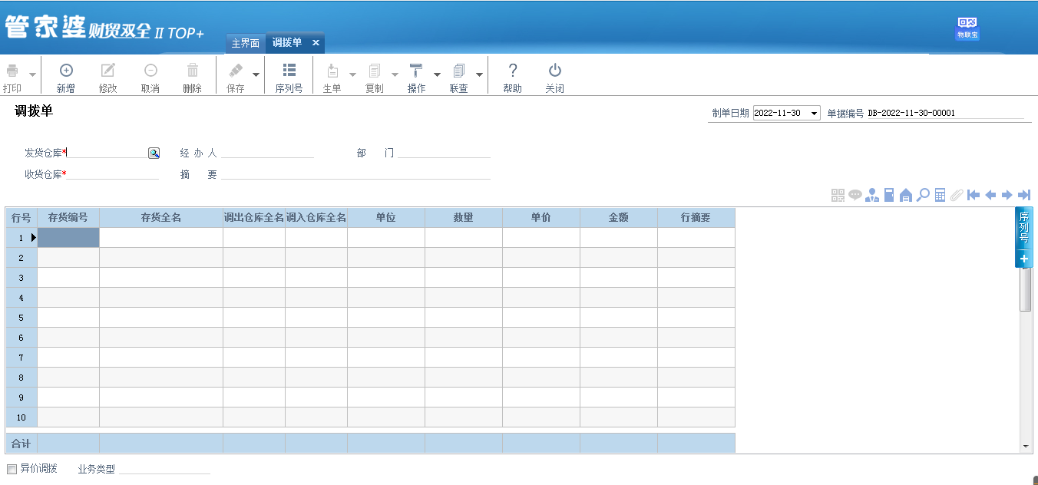Jump to first record arrow icon

point(974,195)
